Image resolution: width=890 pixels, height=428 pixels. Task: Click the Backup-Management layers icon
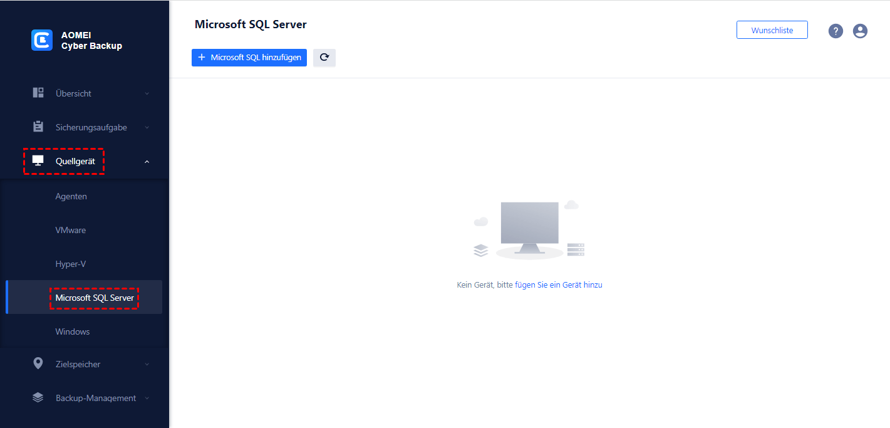coord(38,397)
